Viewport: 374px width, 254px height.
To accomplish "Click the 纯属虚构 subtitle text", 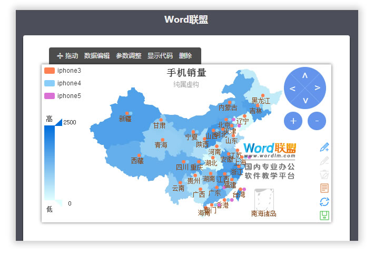I will coord(186,84).
